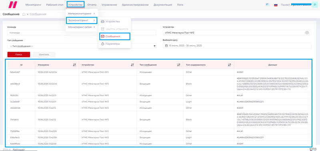Select row with Id b56afec5
Viewport: 320px width, 151px height.
click(159, 137)
